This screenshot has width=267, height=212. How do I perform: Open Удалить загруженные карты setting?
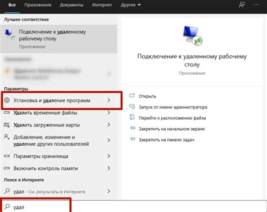(59, 125)
